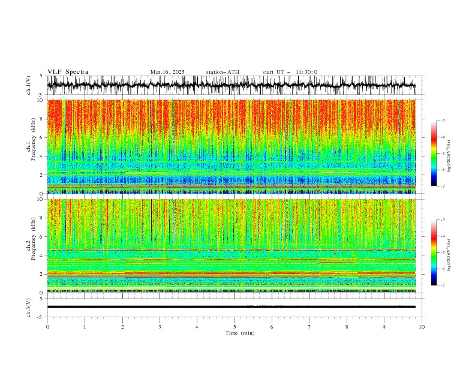Click the time-axis tick label "7"
Image resolution: width=475 pixels, height=367 pixels.
pyautogui.click(x=309, y=327)
